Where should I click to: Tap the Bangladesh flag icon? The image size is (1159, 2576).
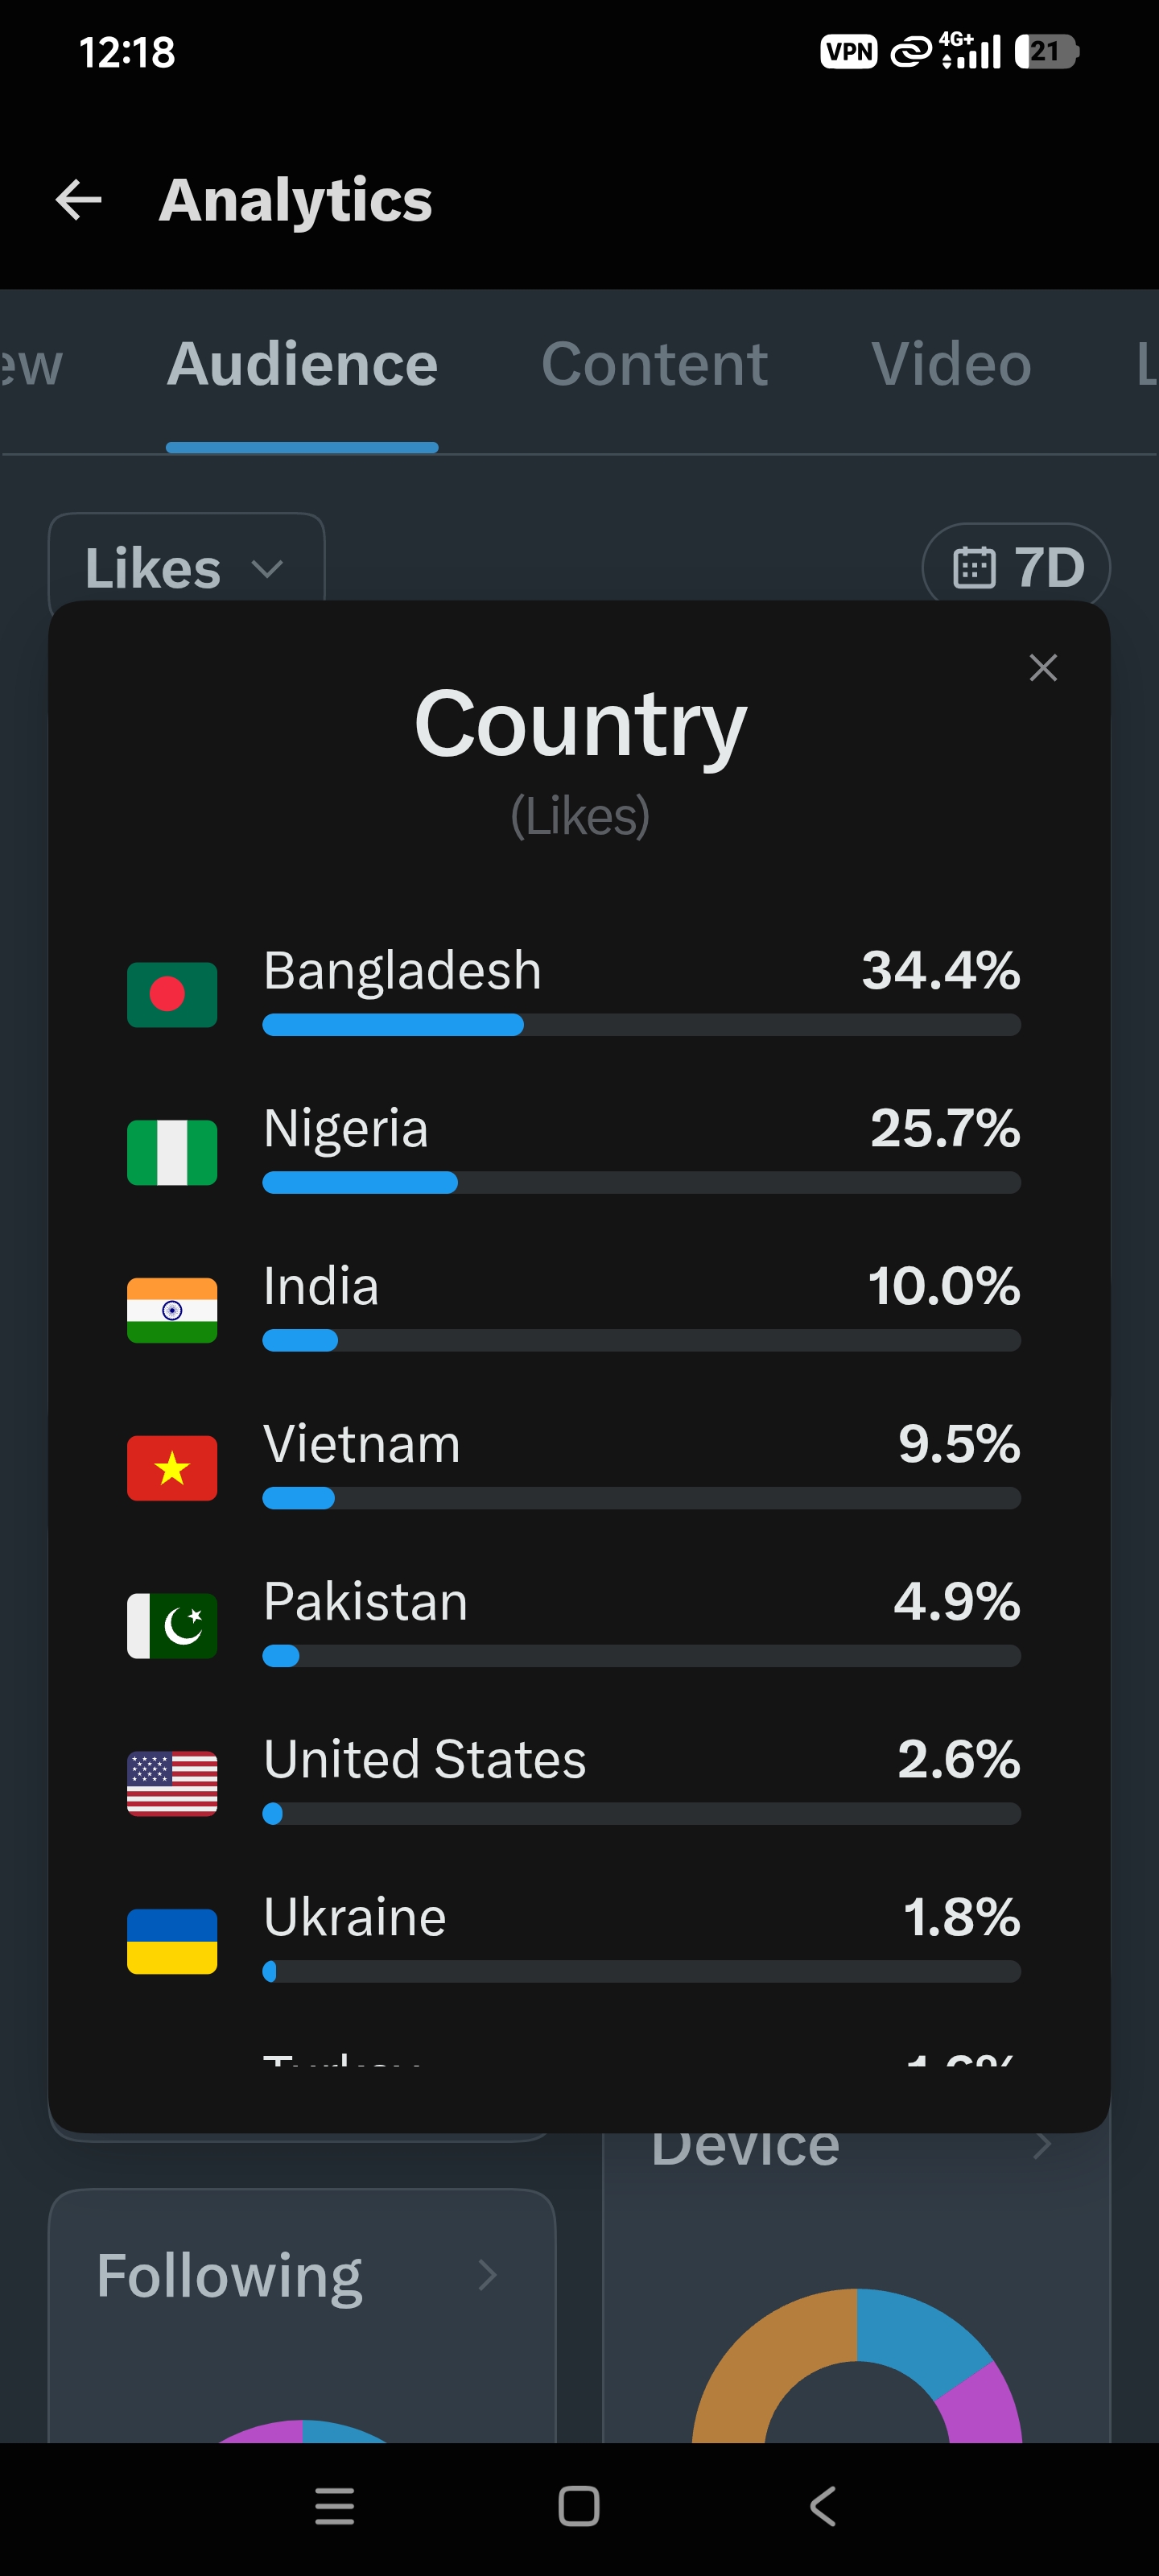pos(172,994)
